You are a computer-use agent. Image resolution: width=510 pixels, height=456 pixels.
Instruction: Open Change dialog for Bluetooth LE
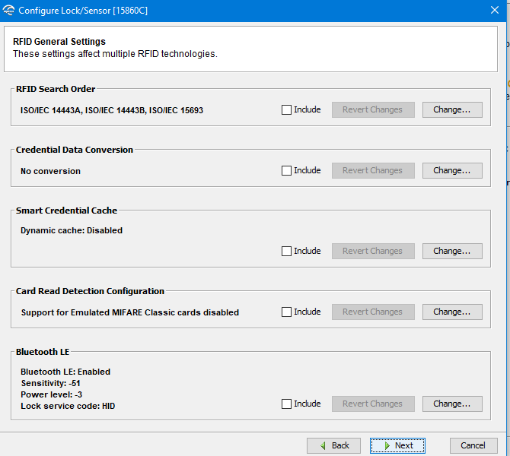(452, 404)
